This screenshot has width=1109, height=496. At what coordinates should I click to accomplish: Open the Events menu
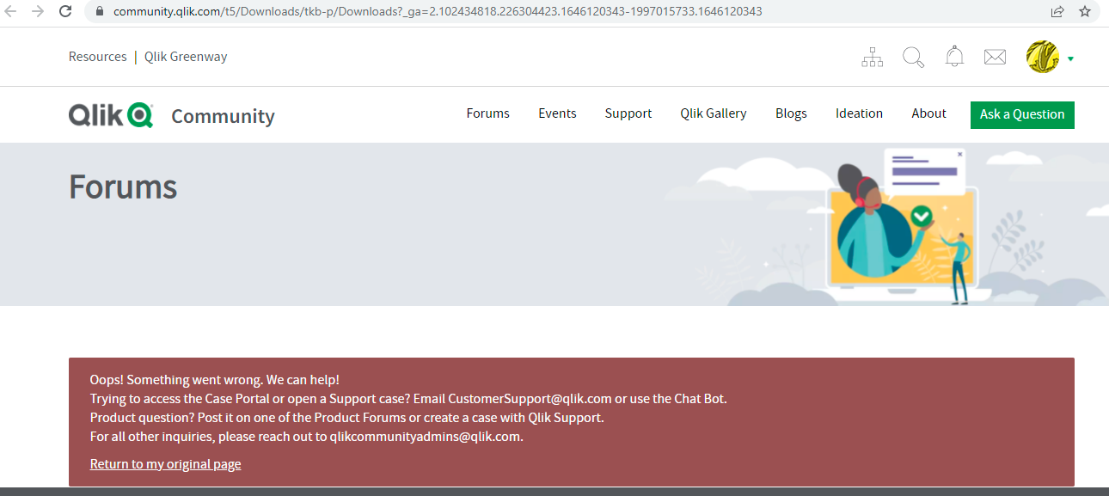pyautogui.click(x=557, y=113)
